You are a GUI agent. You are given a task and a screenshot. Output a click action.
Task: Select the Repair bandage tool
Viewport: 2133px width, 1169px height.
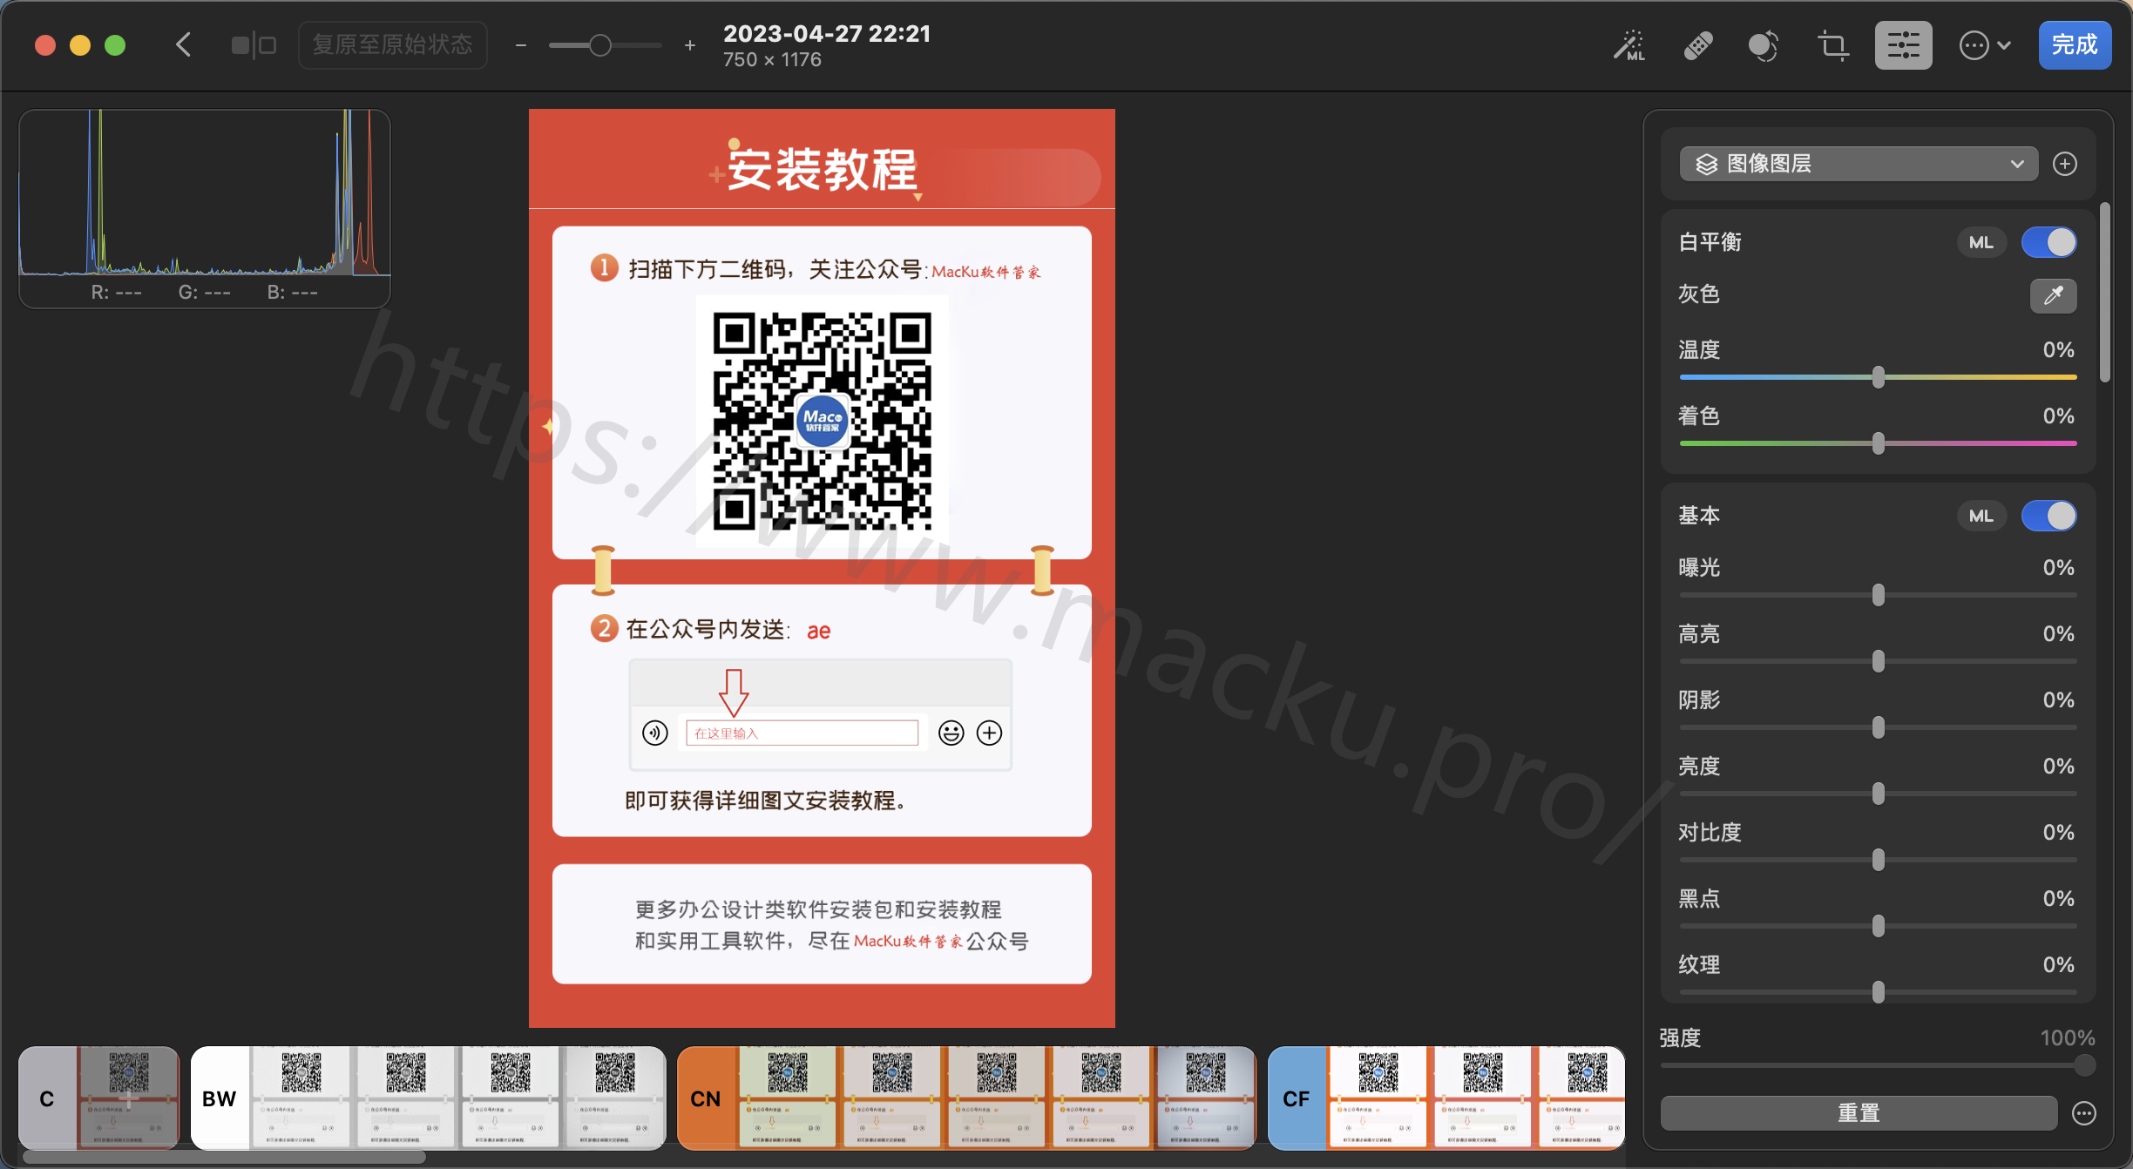click(1697, 44)
